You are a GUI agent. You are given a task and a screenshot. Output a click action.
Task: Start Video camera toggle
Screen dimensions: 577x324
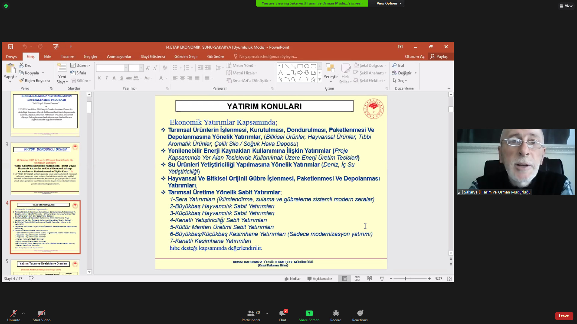[x=41, y=313]
